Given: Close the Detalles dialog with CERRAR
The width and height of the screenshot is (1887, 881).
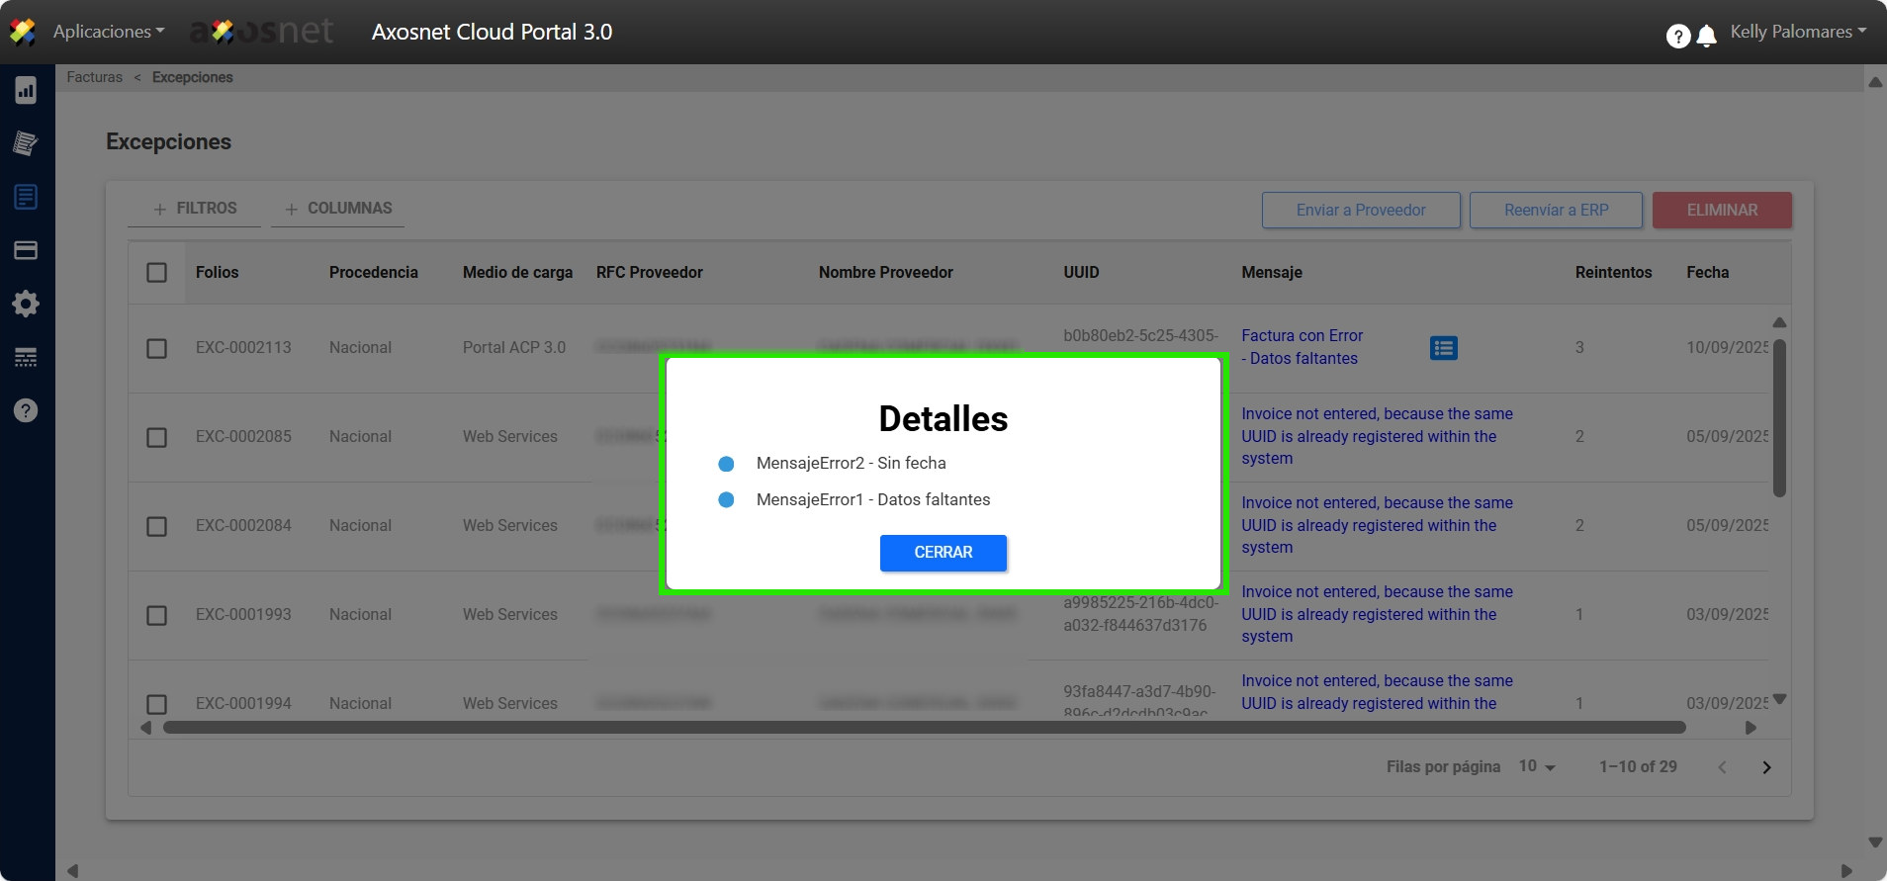Looking at the screenshot, I should tap(943, 553).
